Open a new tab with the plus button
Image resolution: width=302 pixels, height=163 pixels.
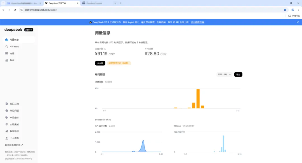click(x=121, y=3)
